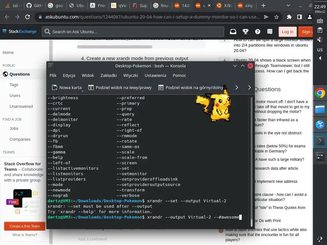Click the StackExchange logo
The width and height of the screenshot is (327, 245).
tap(19, 32)
